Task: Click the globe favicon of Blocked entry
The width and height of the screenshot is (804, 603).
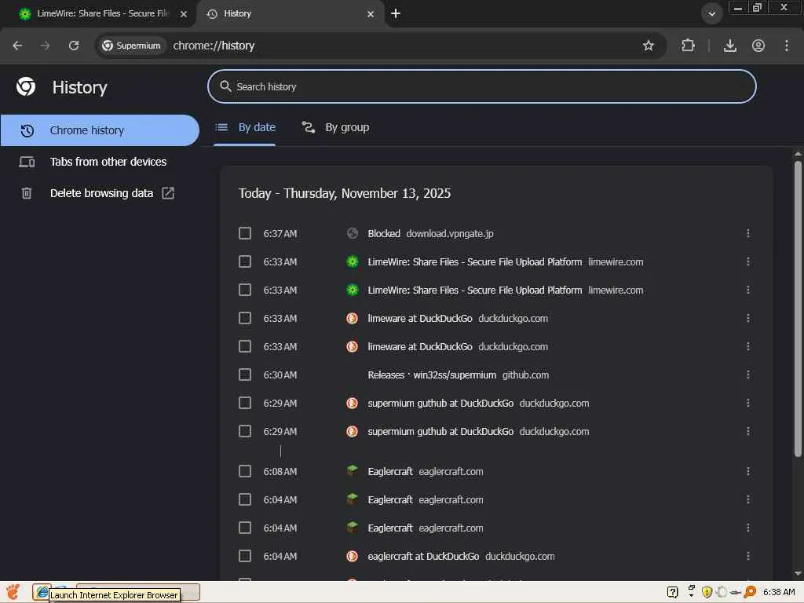Action: click(x=353, y=233)
